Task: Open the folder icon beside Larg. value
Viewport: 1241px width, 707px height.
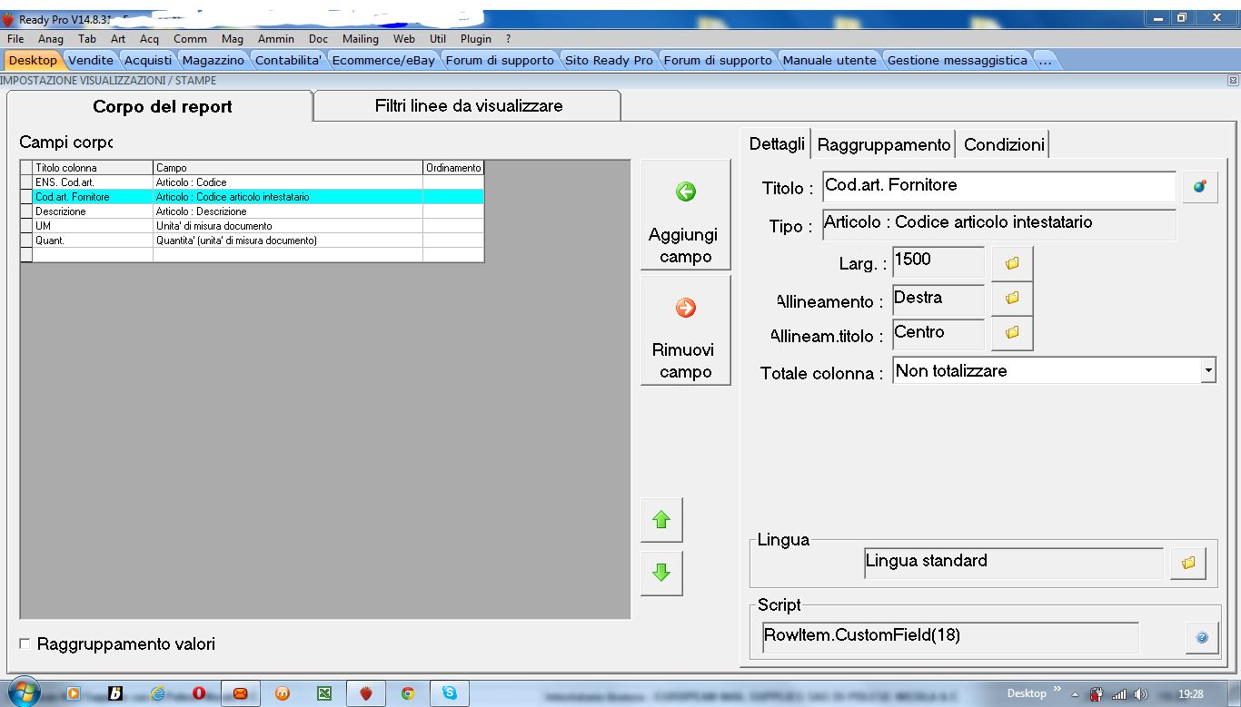Action: click(1012, 263)
